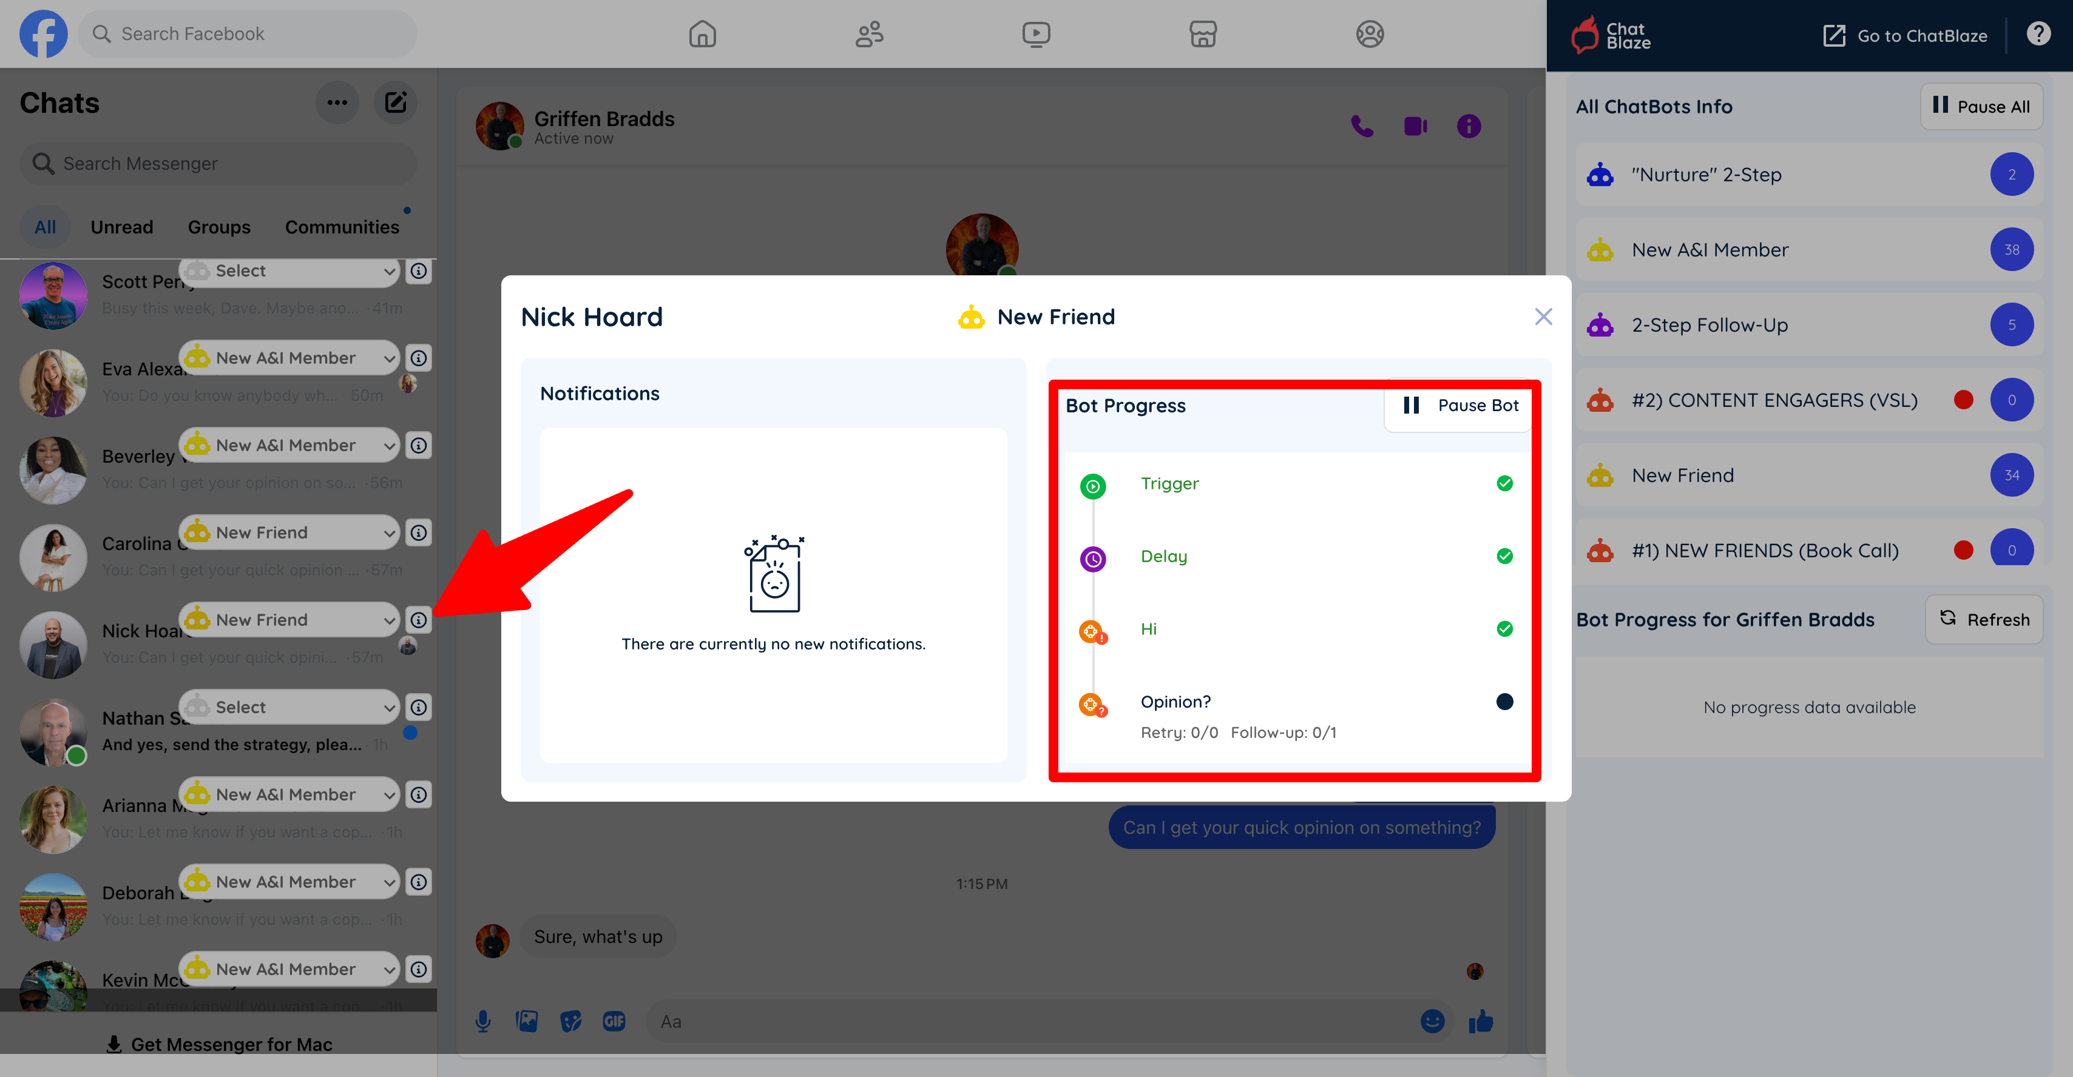This screenshot has width=2073, height=1077.
Task: Click the compose new message icon
Action: pos(395,102)
